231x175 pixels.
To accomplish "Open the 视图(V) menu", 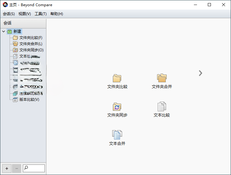I will pos(25,14).
